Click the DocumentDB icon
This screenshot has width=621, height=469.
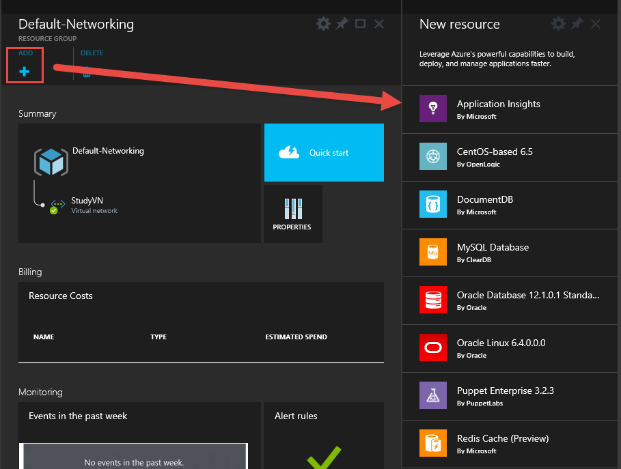pyautogui.click(x=433, y=204)
